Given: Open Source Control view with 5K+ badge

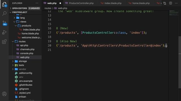Looking at the screenshot, I should tap(4, 23).
